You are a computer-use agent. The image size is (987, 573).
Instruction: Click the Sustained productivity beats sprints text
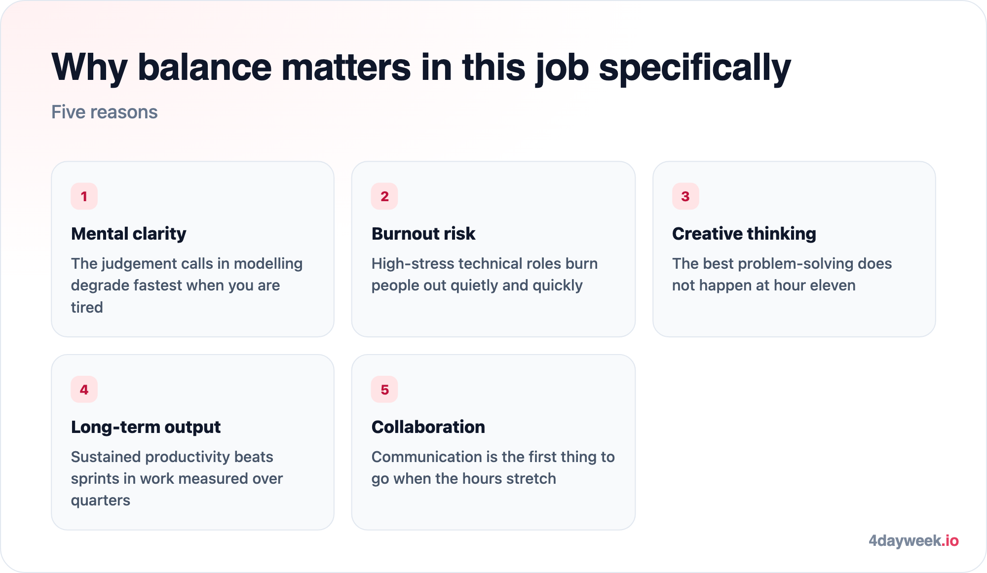coord(177,478)
